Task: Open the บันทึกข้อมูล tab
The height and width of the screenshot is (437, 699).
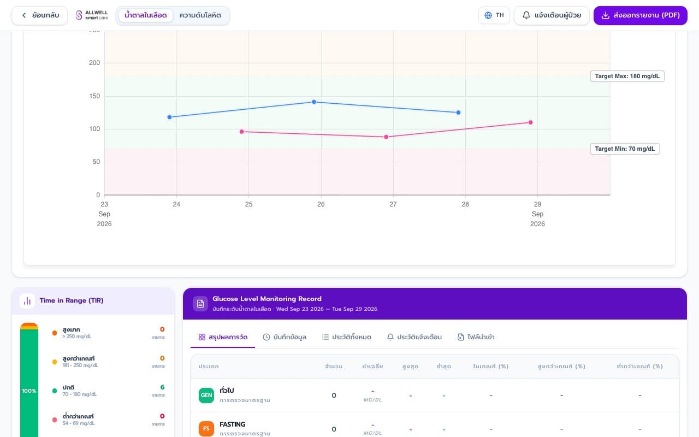Action: coord(285,337)
